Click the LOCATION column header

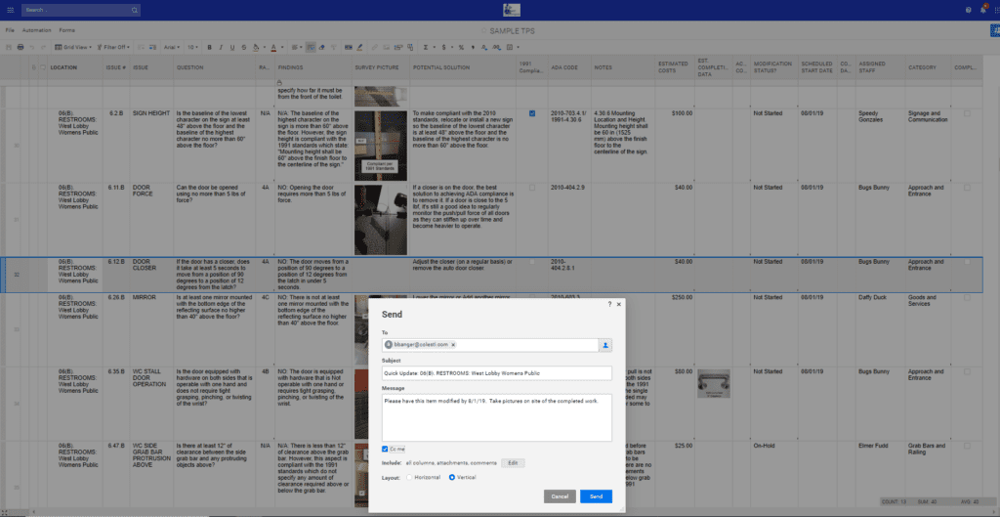[x=74, y=67]
